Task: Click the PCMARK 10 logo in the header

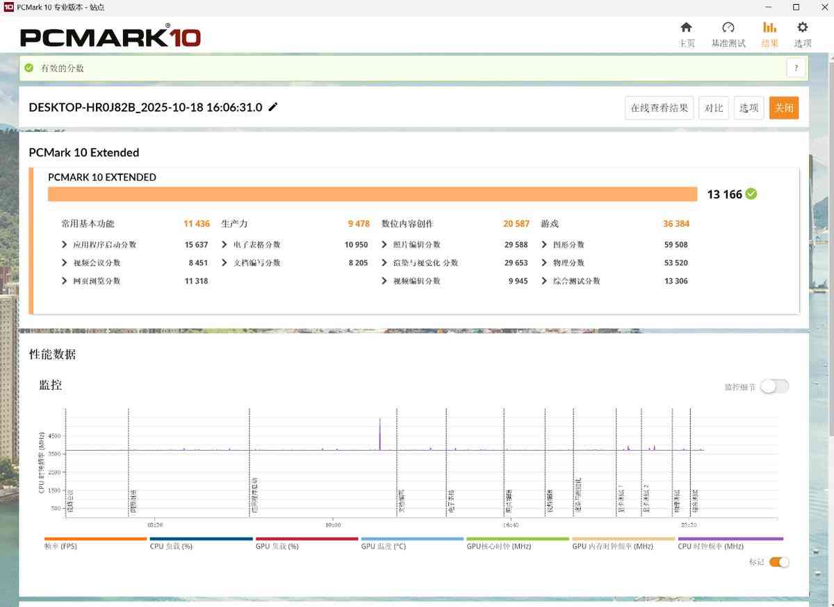Action: coord(111,38)
